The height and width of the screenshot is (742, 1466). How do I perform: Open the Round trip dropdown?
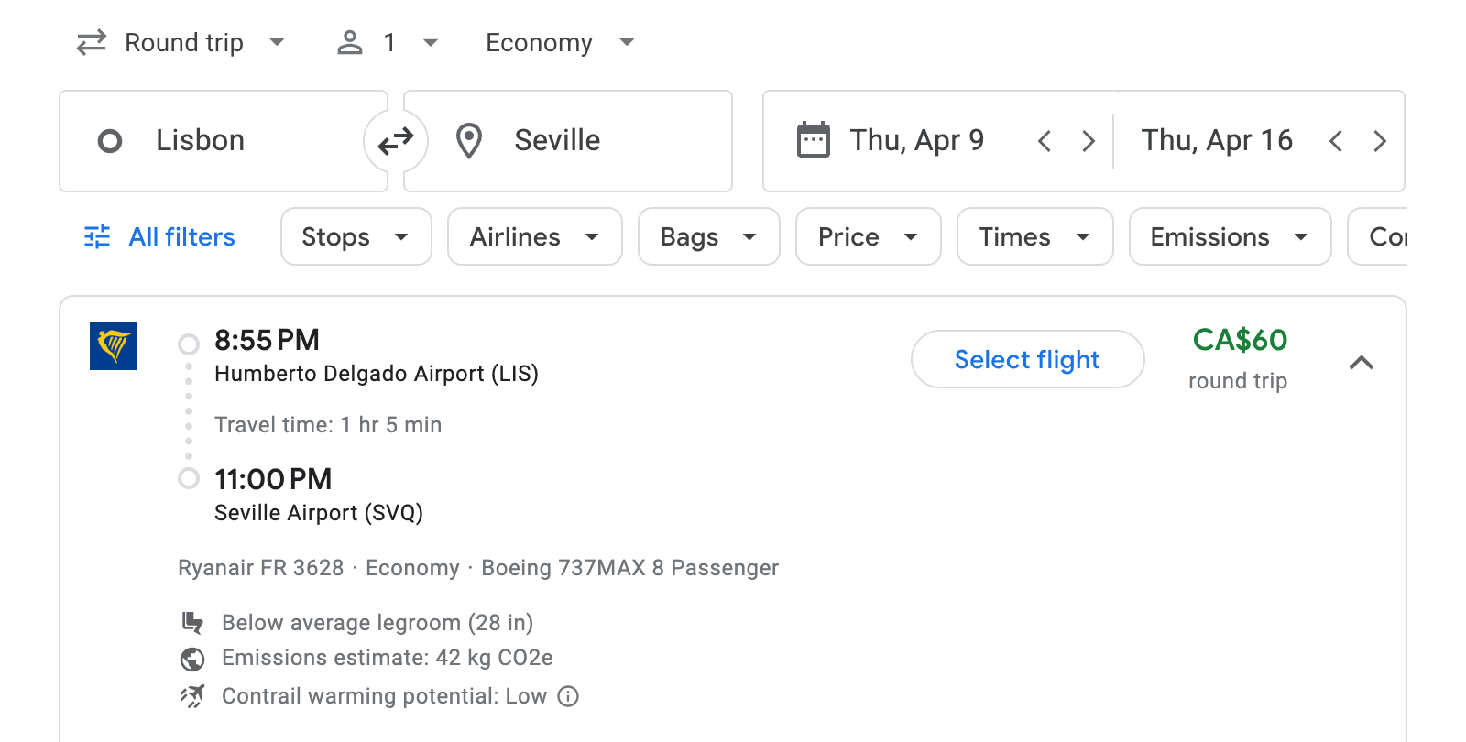[182, 42]
